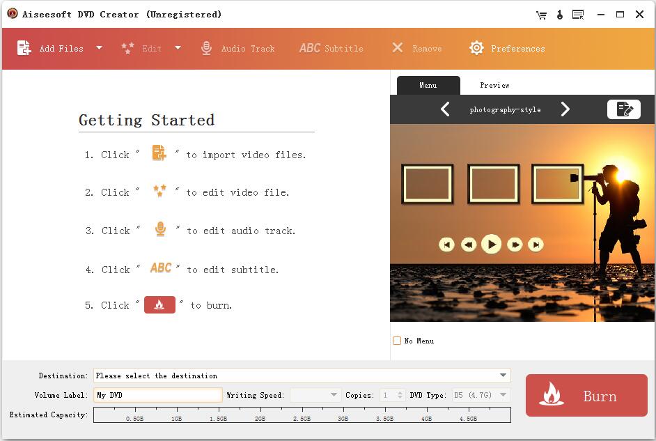Go to the previous menu template arrow
The image size is (656, 441).
(x=445, y=109)
